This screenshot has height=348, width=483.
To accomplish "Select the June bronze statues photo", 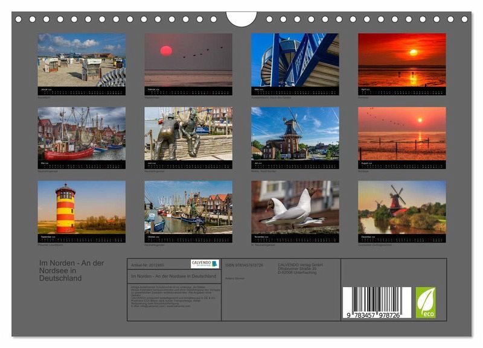I will pos(188,134).
